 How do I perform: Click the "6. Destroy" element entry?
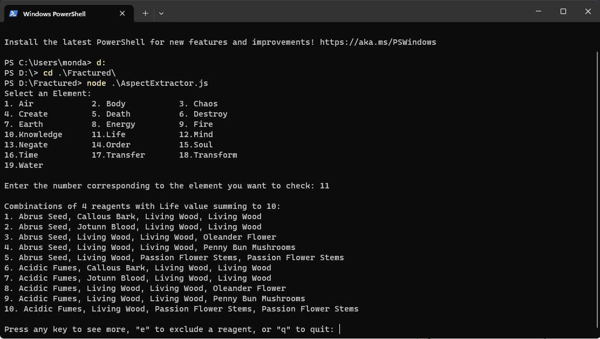coord(203,114)
